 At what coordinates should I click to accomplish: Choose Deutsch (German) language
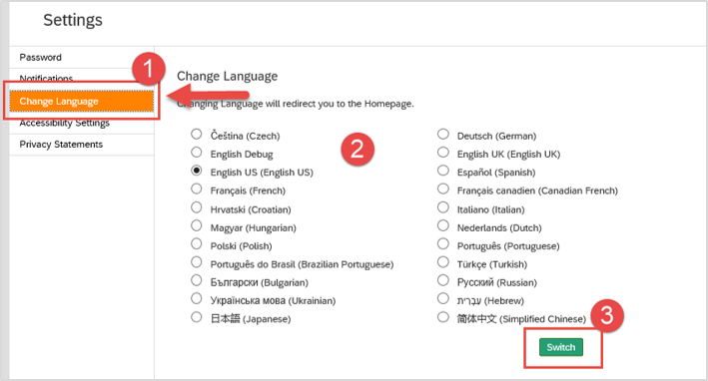pos(443,134)
